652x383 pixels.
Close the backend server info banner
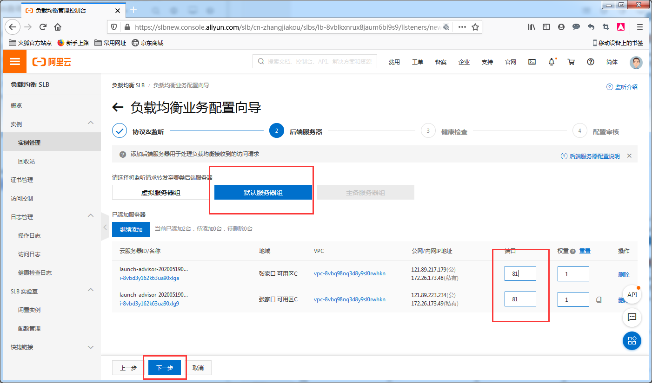629,156
